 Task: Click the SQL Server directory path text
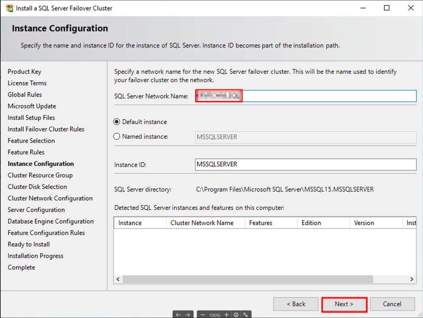click(285, 190)
